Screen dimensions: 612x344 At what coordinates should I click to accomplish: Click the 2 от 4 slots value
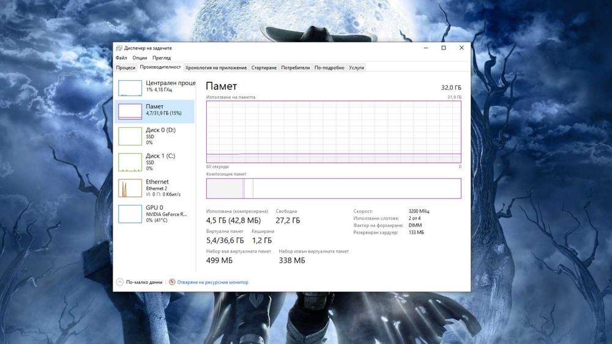pos(414,219)
